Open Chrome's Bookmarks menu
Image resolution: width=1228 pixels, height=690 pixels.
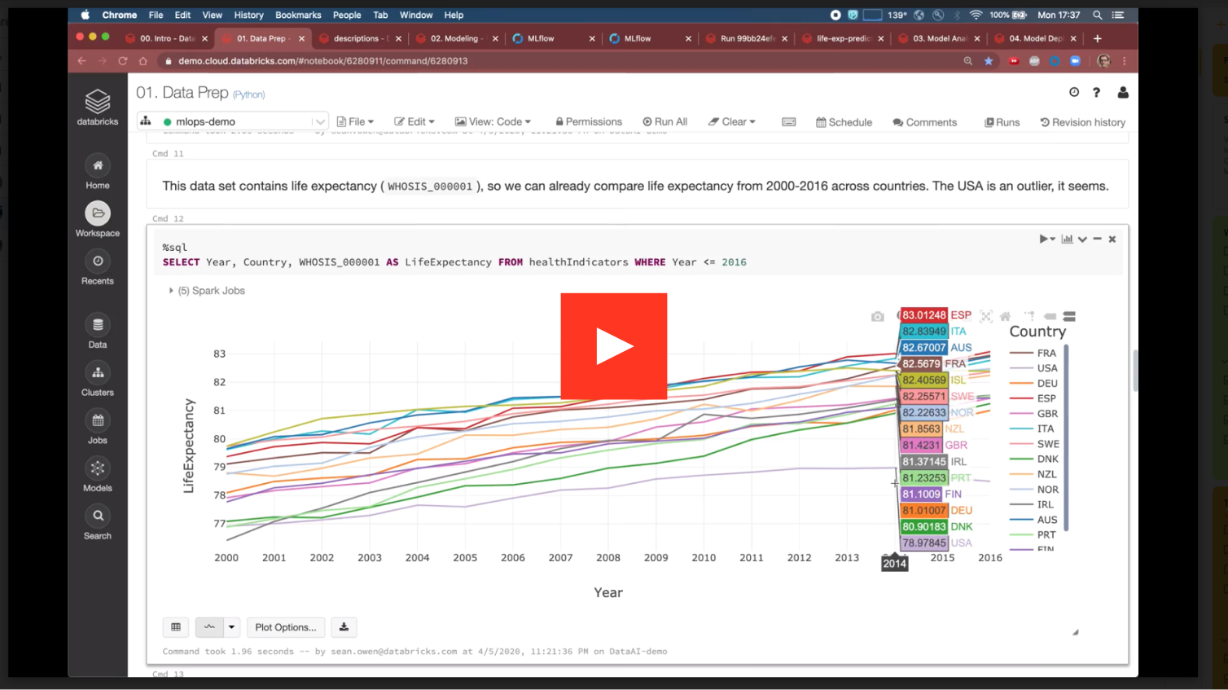pos(298,15)
